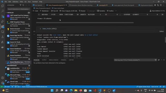Open the Docker whale view
Screen dimensions: 166x93
pos(3,47)
